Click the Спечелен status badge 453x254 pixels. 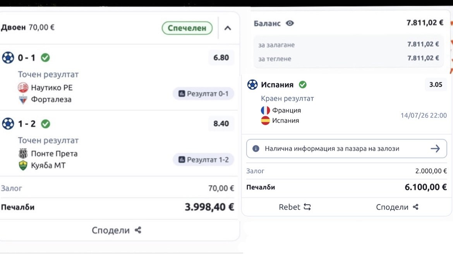pos(187,28)
